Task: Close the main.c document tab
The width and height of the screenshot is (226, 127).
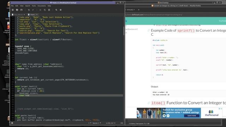Action: pos(37,15)
